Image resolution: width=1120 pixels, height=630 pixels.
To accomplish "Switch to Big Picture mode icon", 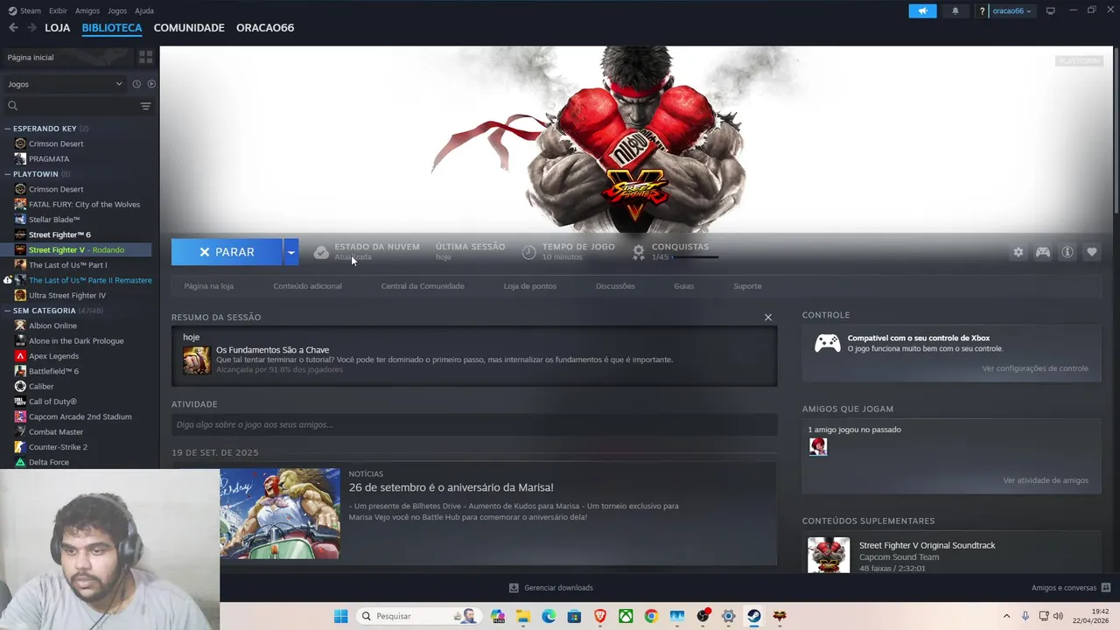I will pos(1050,10).
